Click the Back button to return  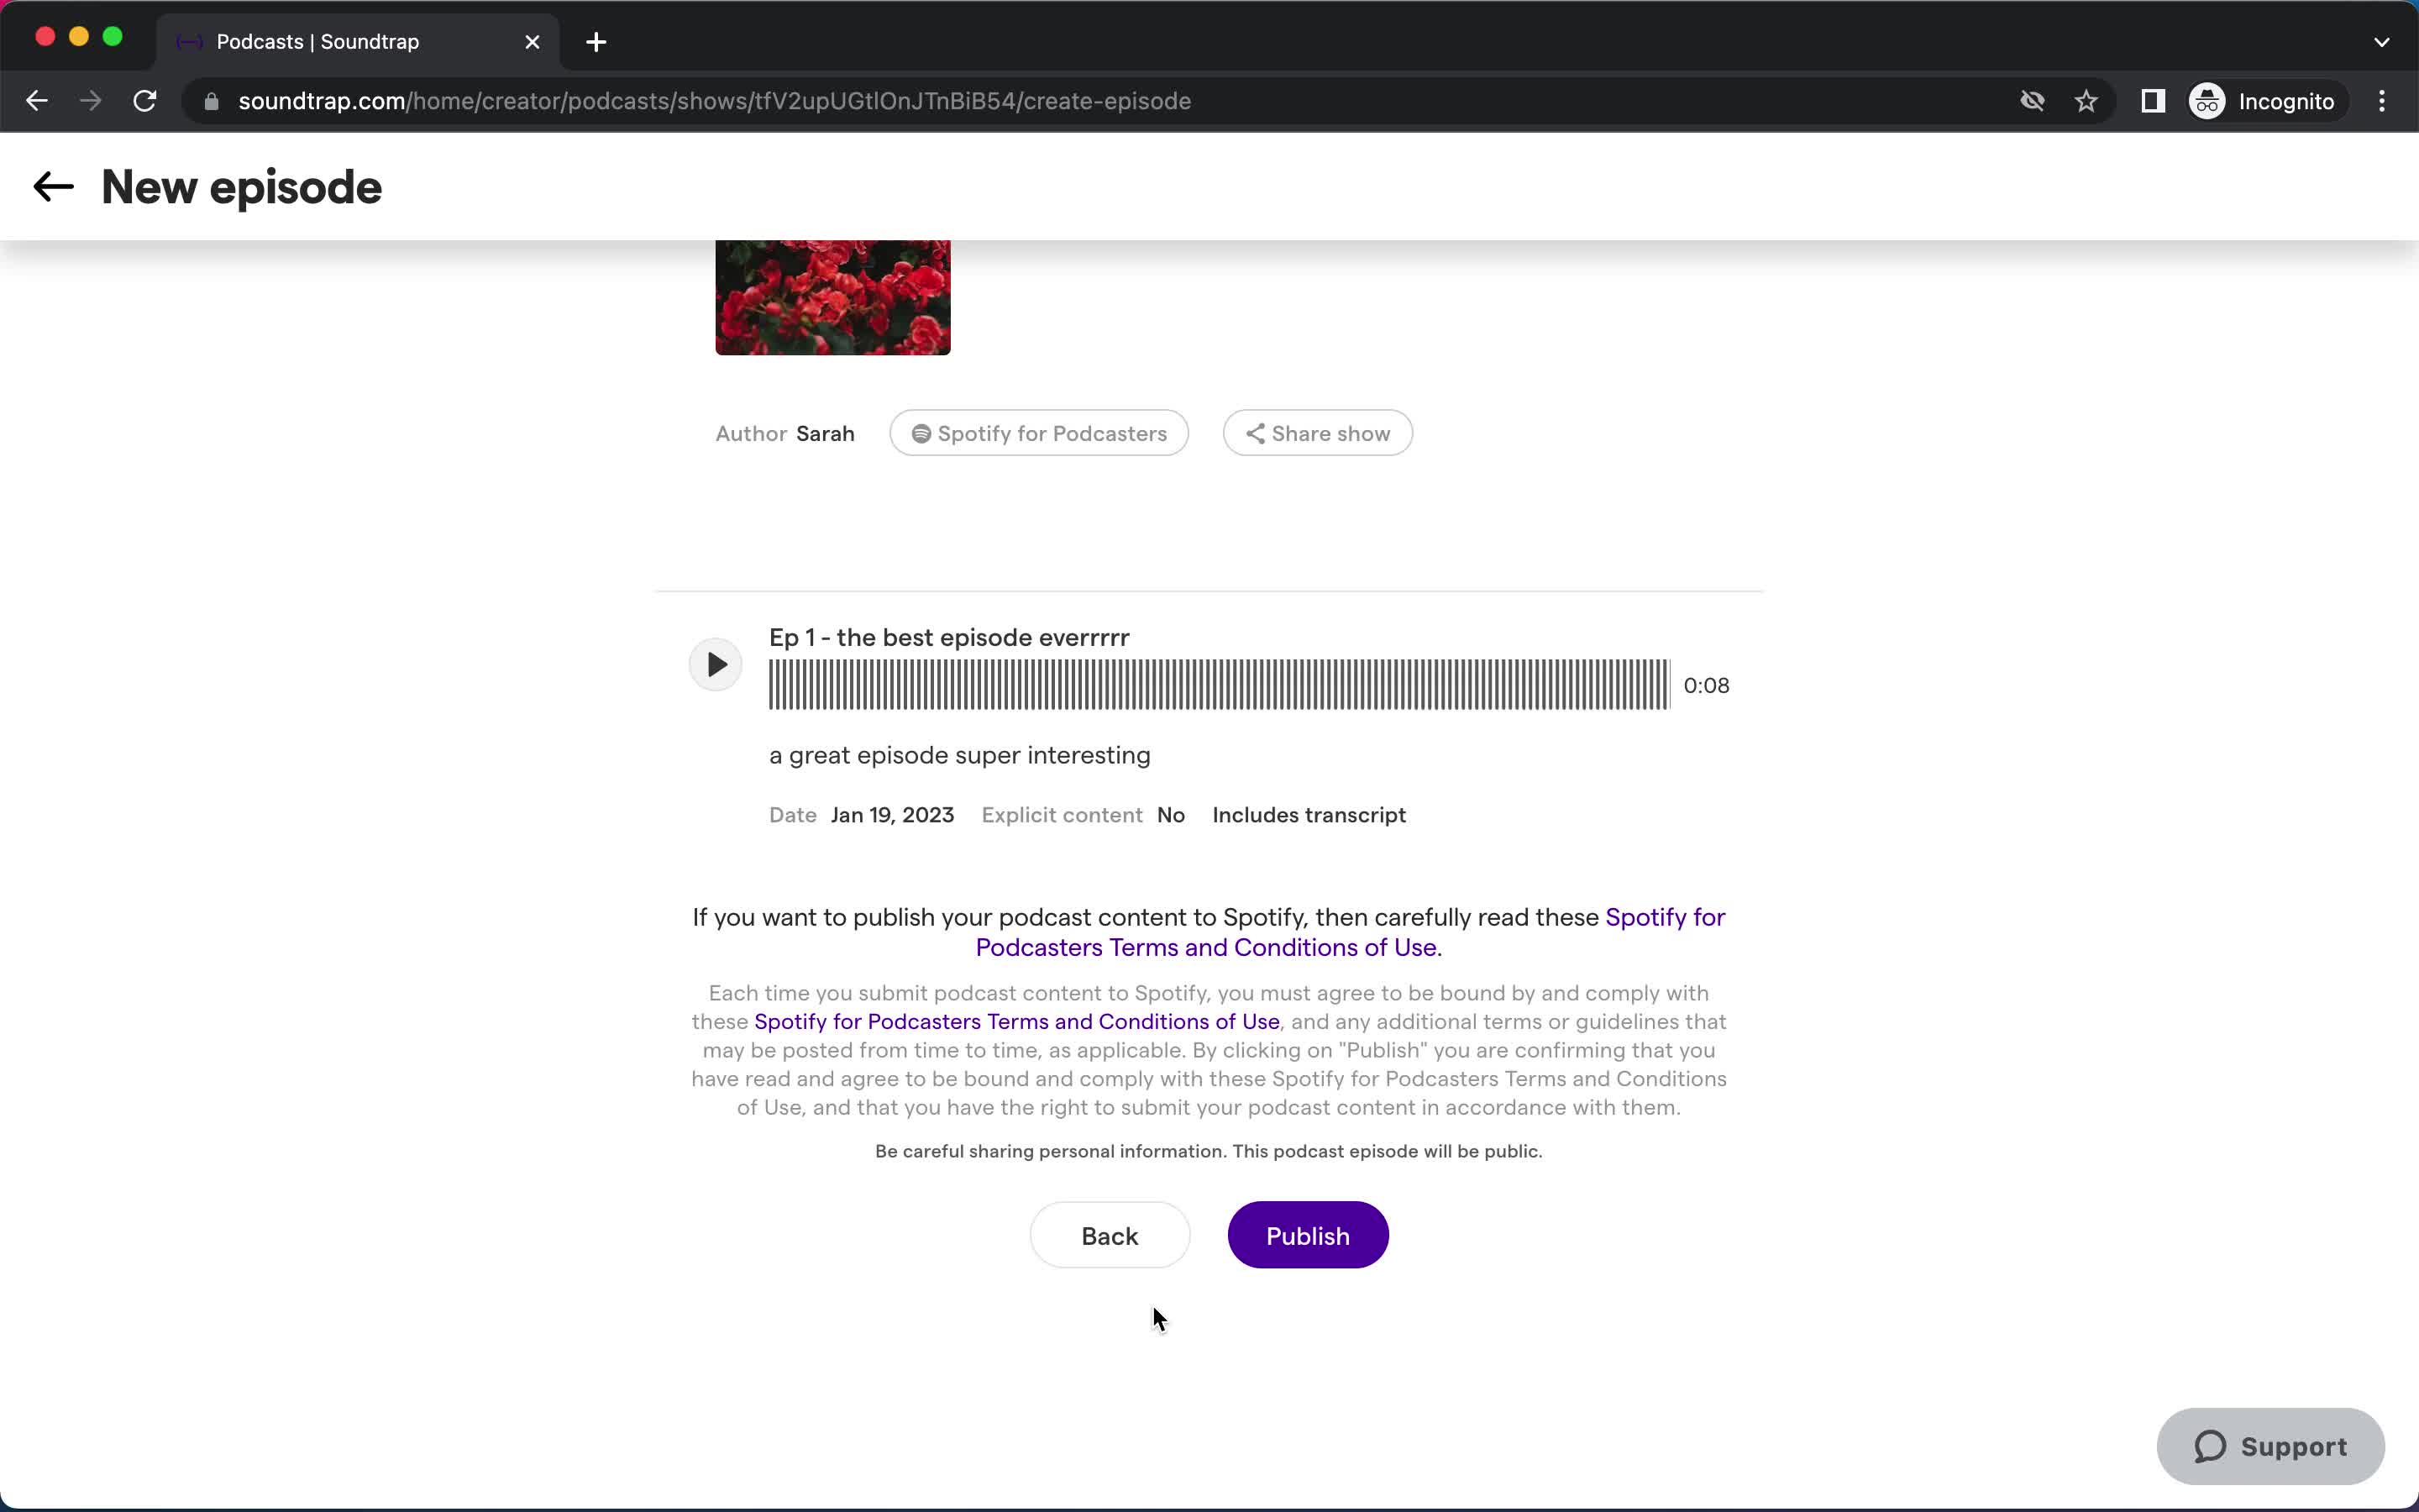point(1110,1235)
